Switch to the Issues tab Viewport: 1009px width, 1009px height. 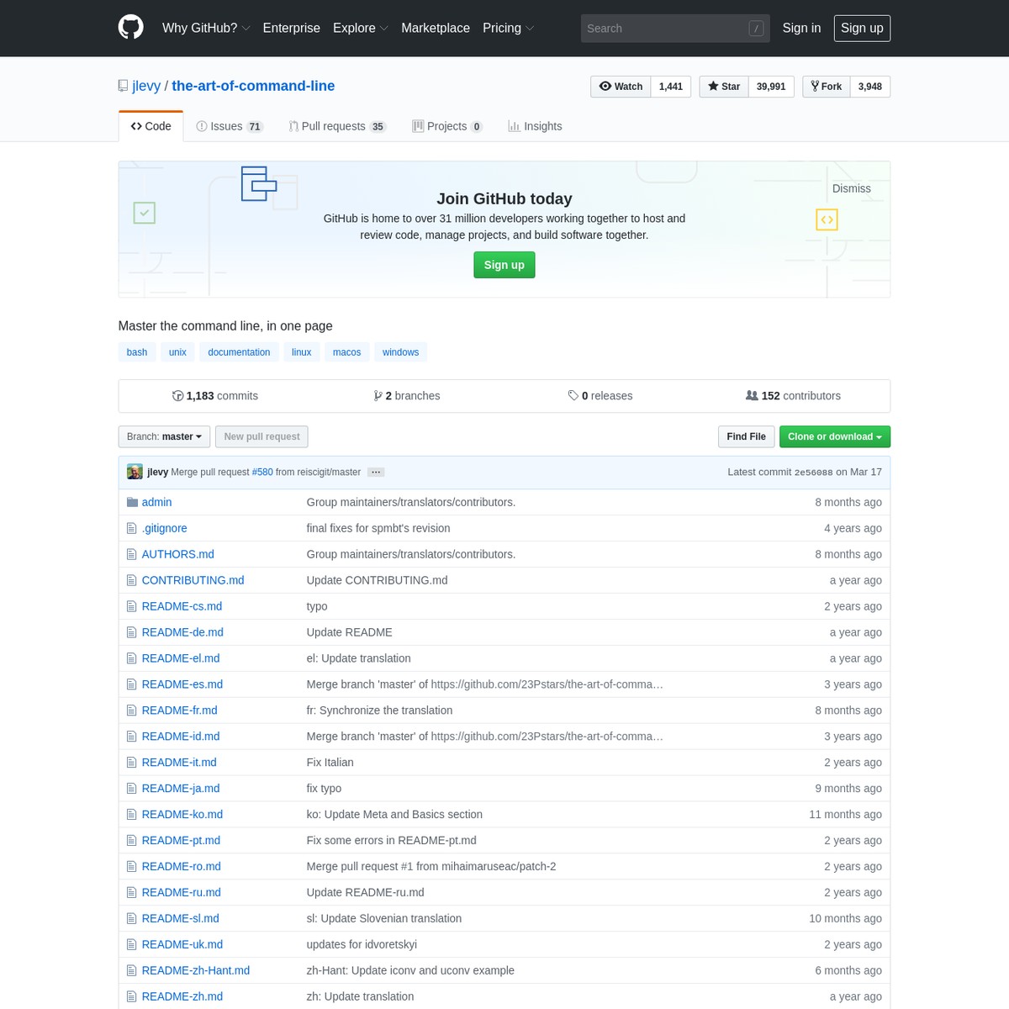(229, 126)
